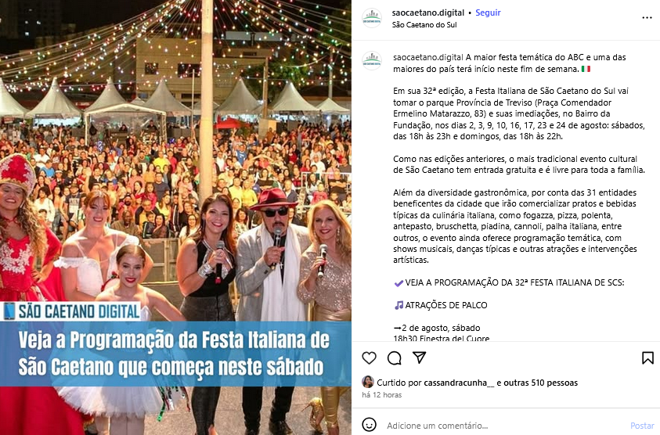Open comments via the speech bubble icon

click(x=395, y=358)
